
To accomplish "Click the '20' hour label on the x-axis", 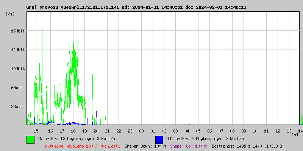I will pos(96,131).
